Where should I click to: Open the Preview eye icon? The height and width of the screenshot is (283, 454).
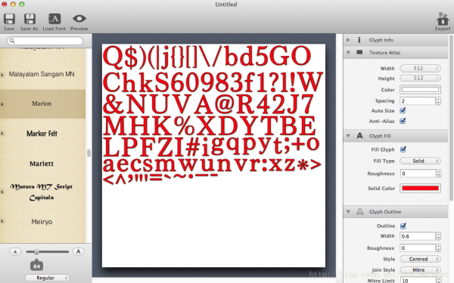(x=79, y=19)
